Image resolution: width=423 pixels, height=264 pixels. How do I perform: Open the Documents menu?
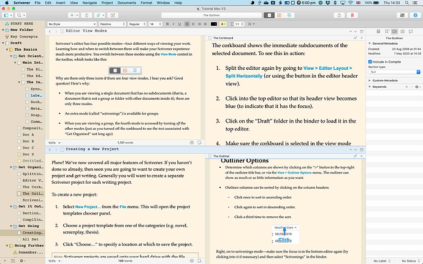click(x=126, y=2)
